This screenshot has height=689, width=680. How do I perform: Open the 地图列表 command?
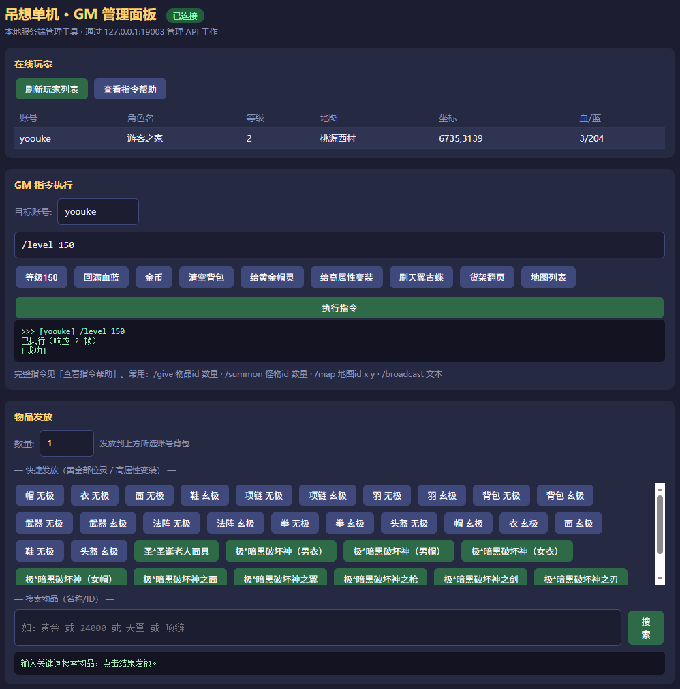click(548, 277)
